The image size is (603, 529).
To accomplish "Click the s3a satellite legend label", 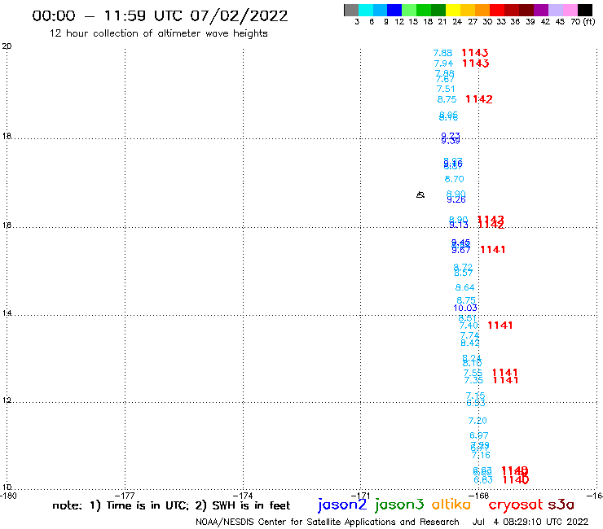I will (x=561, y=505).
